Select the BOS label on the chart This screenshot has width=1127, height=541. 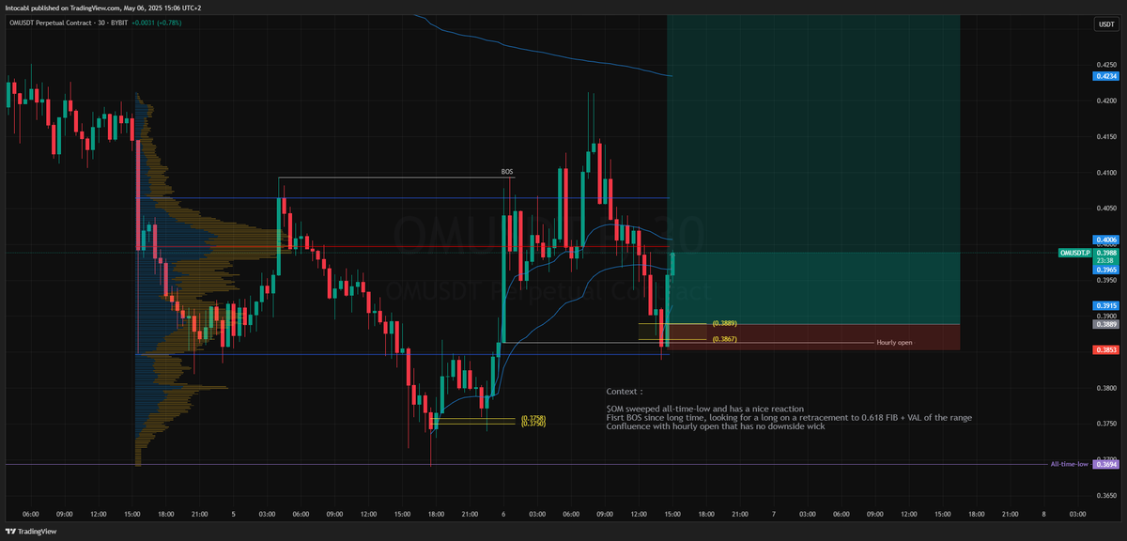tap(507, 173)
